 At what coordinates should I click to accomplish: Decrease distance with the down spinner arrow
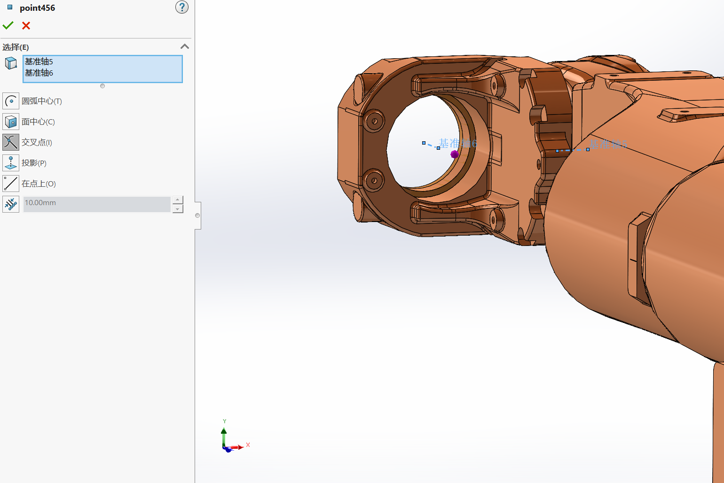(177, 209)
